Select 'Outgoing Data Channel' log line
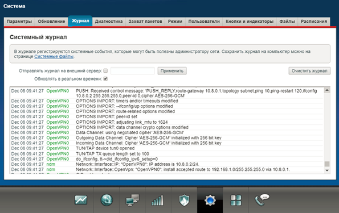 [166, 138]
